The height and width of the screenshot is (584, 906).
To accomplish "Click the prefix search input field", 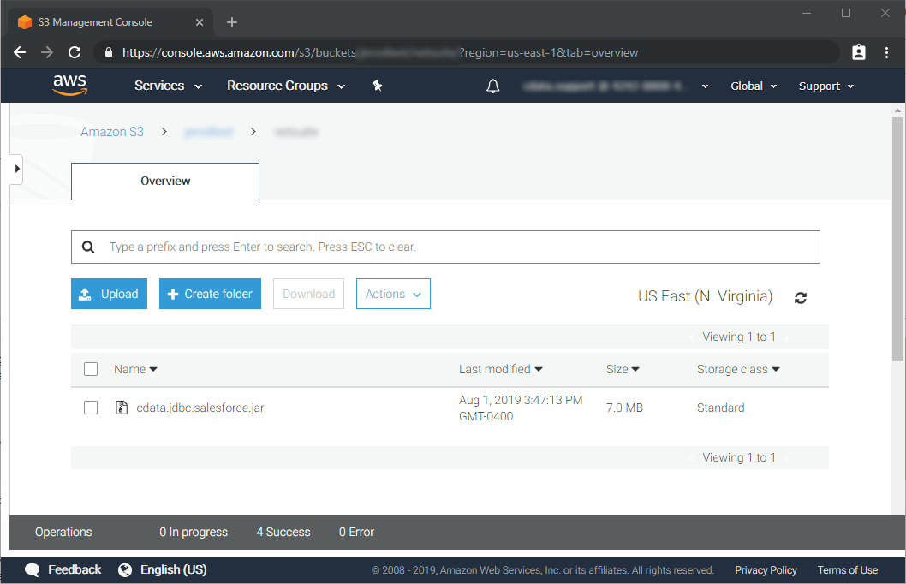I will coord(458,247).
